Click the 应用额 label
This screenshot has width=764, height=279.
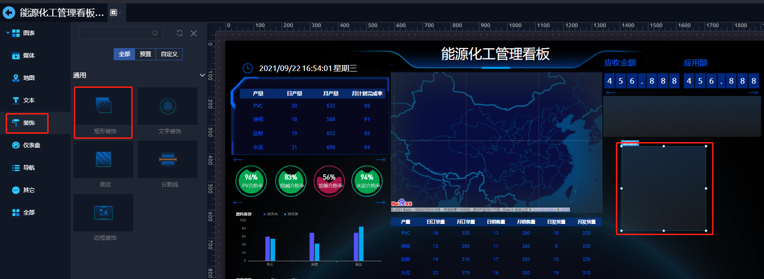pyautogui.click(x=695, y=63)
